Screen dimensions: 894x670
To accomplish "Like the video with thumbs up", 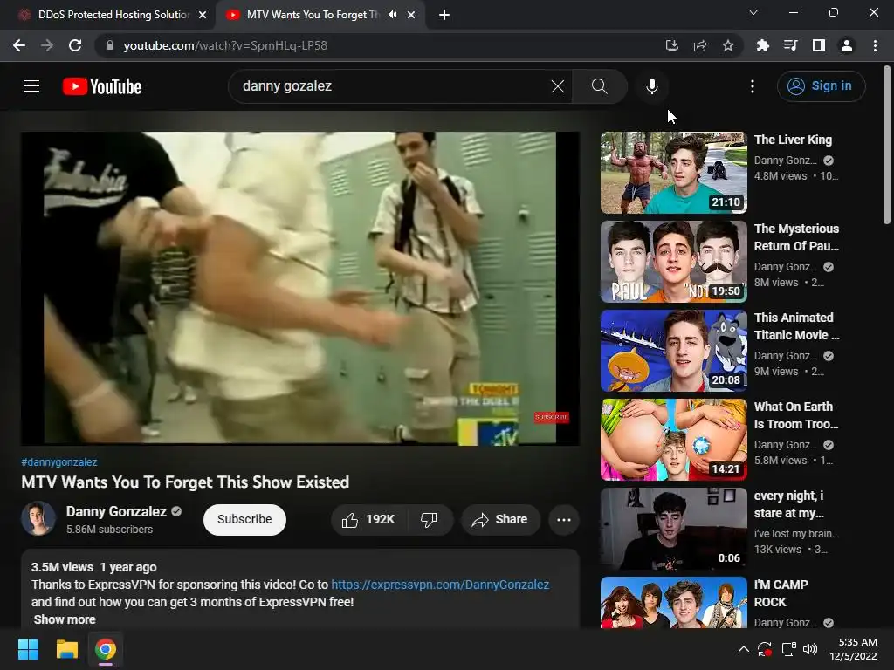I will pos(368,520).
